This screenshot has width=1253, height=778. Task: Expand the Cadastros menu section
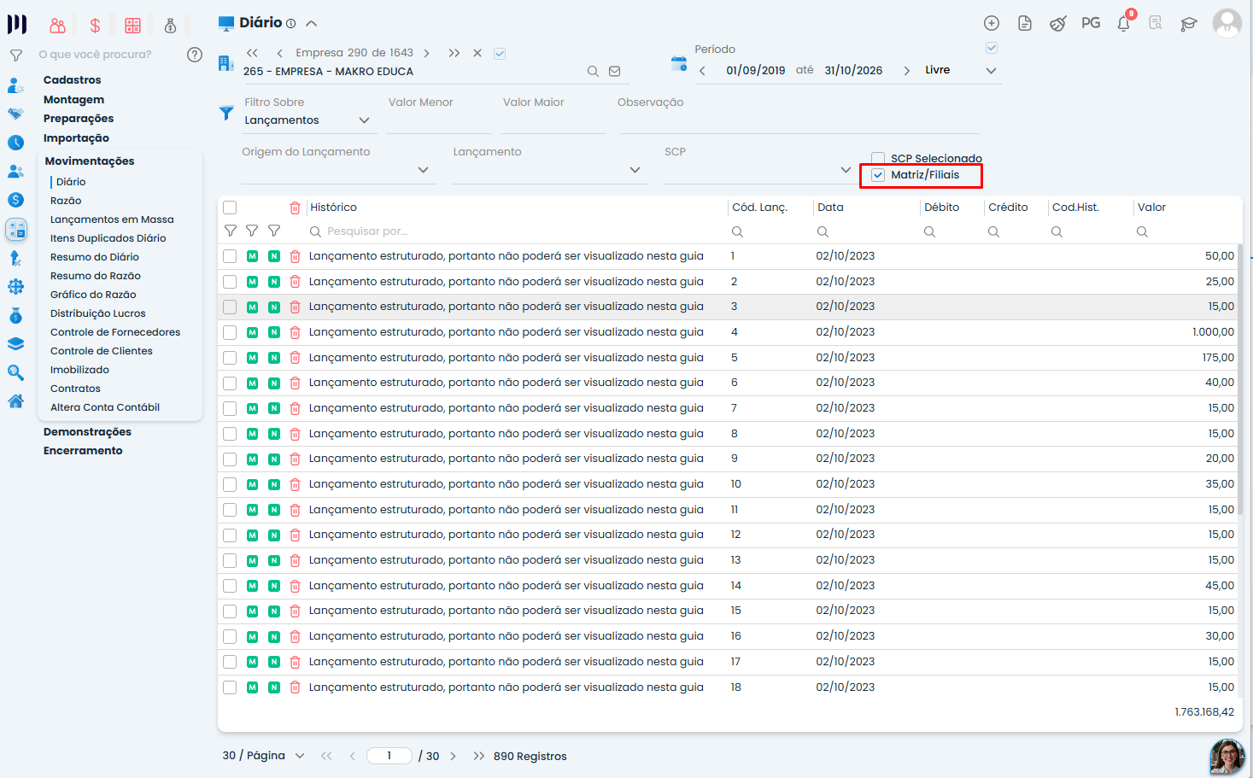pyautogui.click(x=73, y=80)
